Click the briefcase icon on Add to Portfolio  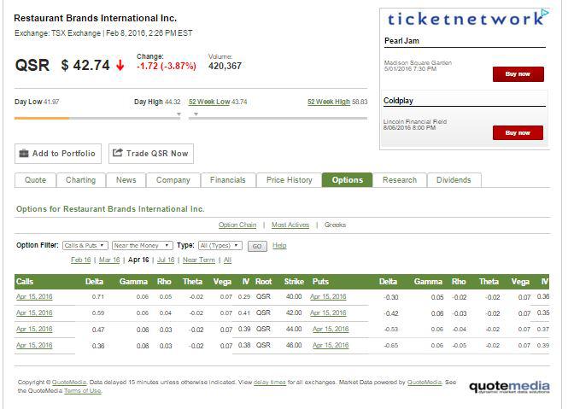(x=24, y=154)
